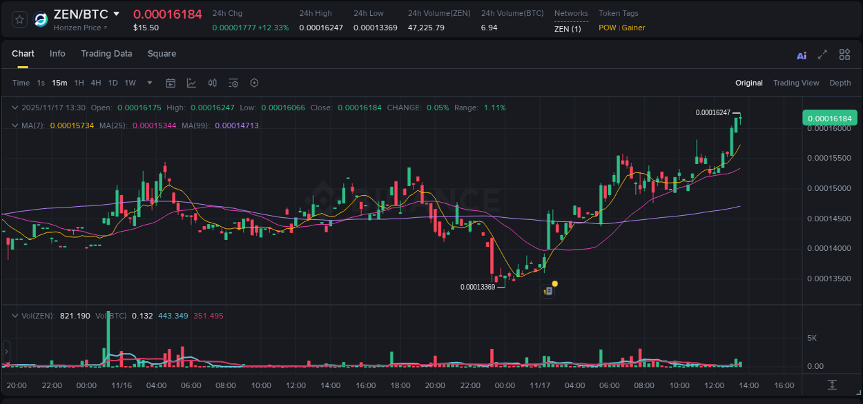This screenshot has height=404, width=863.
Task: Enter fullscreen using the diagonal arrows icon
Action: [x=822, y=54]
